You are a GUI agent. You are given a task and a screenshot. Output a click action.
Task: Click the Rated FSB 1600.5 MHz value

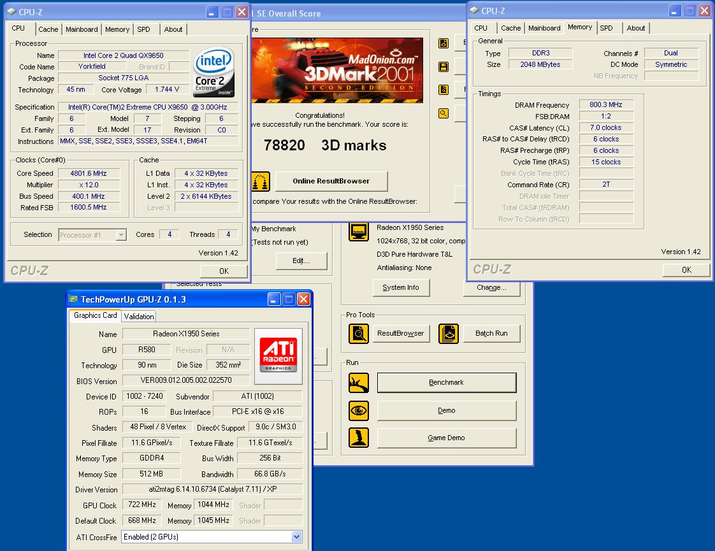pos(89,207)
